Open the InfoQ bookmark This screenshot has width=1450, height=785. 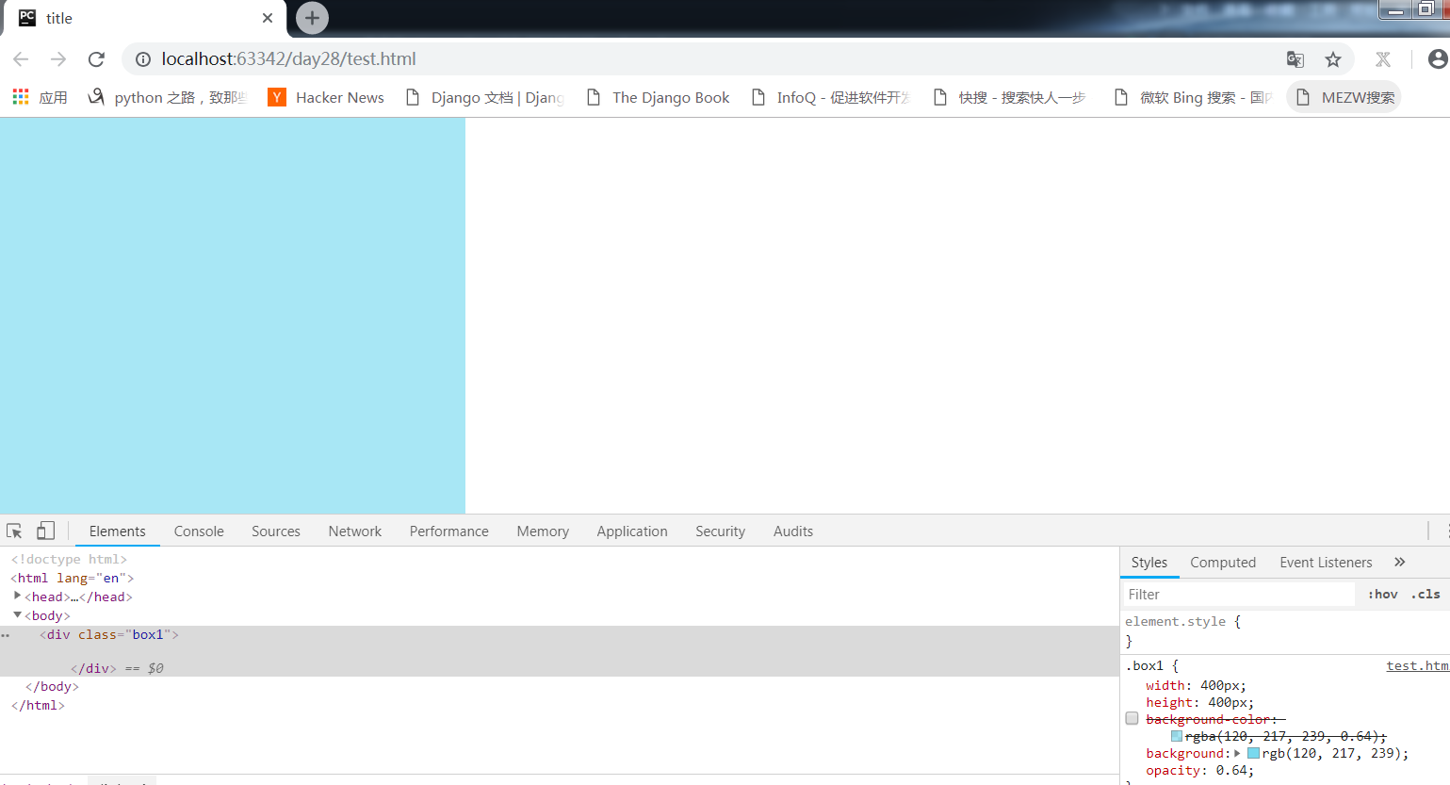pos(831,97)
